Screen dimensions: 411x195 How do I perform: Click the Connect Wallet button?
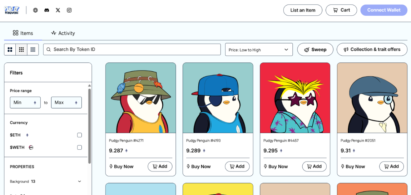click(x=384, y=10)
